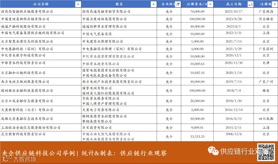Select registered capital cell 10,042.55
This screenshot has height=164, width=278.
197,73
